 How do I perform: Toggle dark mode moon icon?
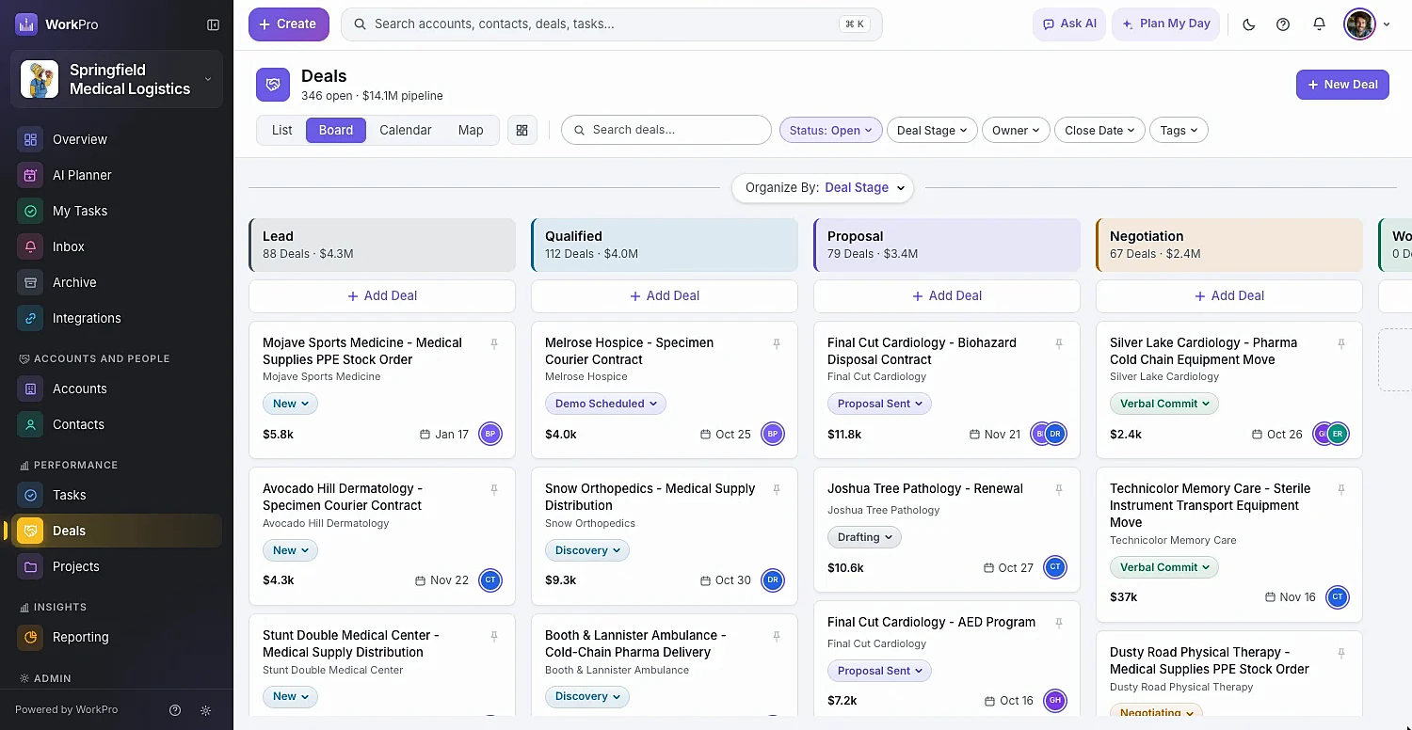coord(1249,24)
